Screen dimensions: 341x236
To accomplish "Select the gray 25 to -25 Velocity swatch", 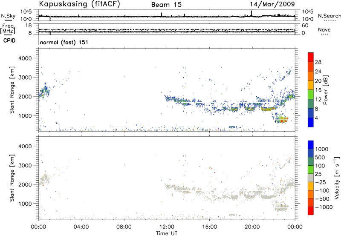I will 311,178.
